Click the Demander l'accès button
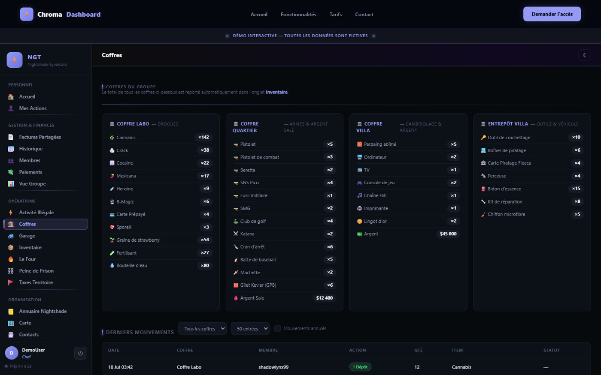The height and width of the screenshot is (375, 601). (552, 14)
